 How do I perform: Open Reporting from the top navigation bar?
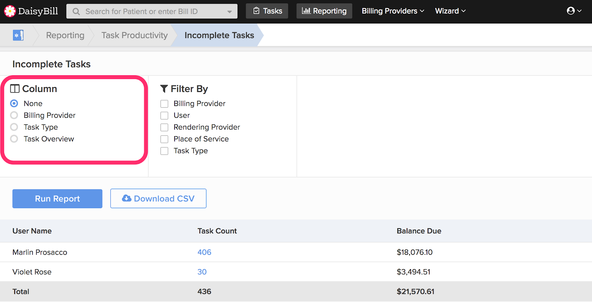point(324,11)
